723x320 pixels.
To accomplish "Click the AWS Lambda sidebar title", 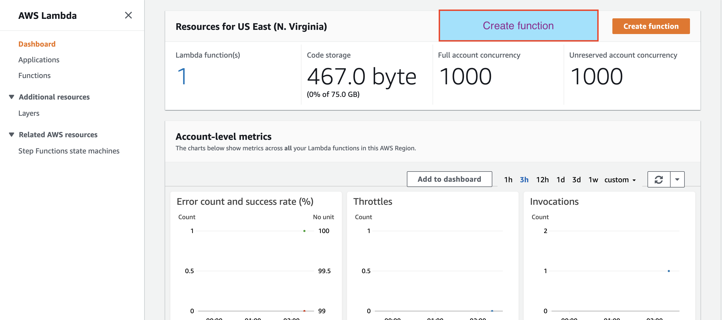I will click(47, 15).
